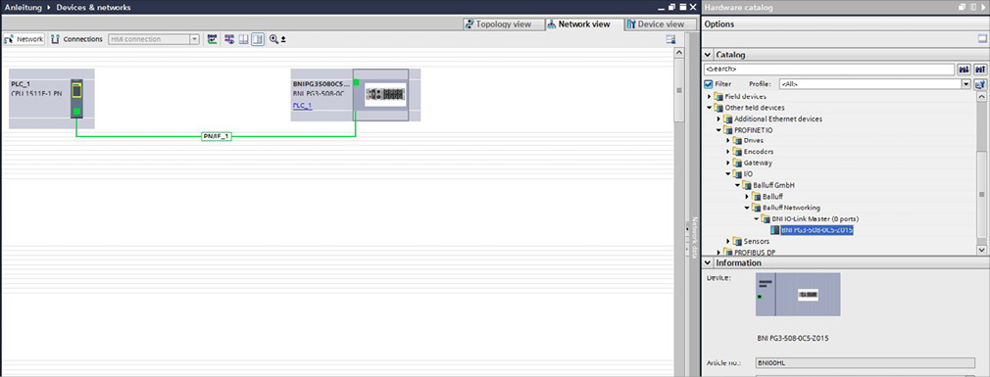This screenshot has height=377, width=990.
Task: Expand the Encoders folder
Action: tap(728, 152)
